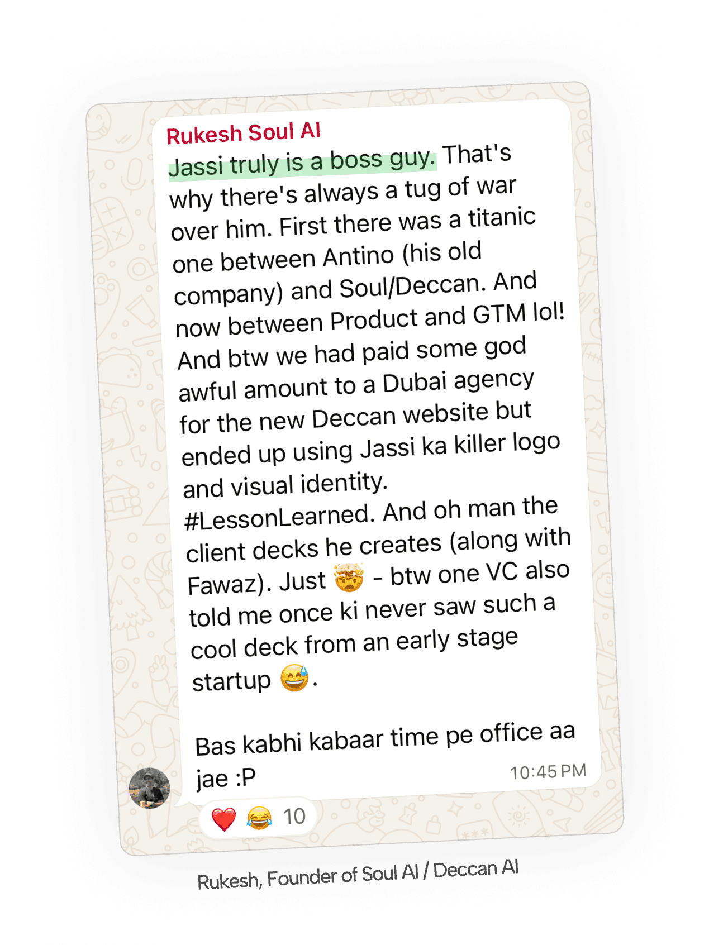Select the green highlighted sentence about Jassi
Image resolution: width=709 pixels, height=945 pixels.
pos(302,162)
